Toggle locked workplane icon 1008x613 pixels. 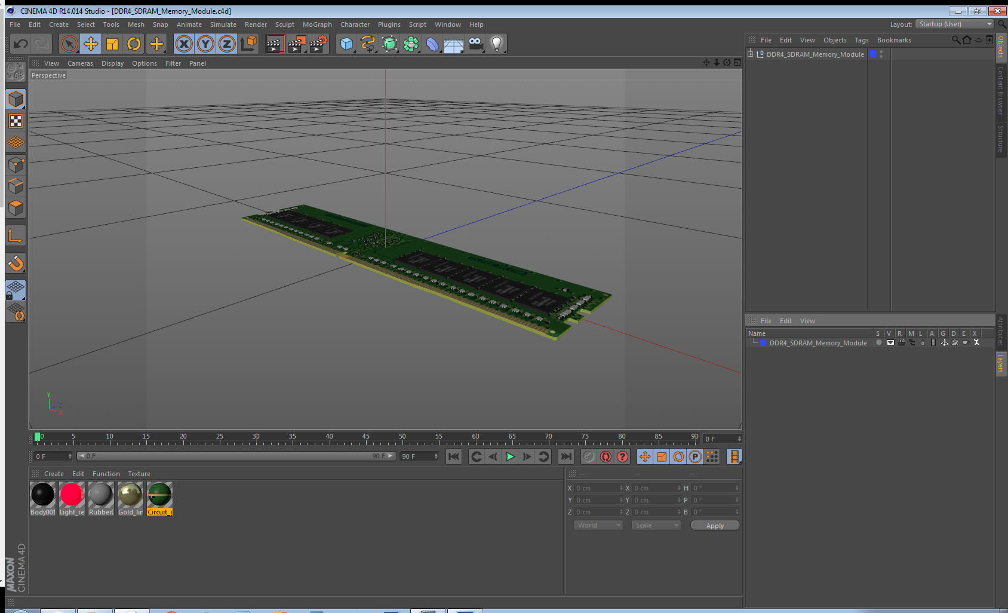[16, 290]
